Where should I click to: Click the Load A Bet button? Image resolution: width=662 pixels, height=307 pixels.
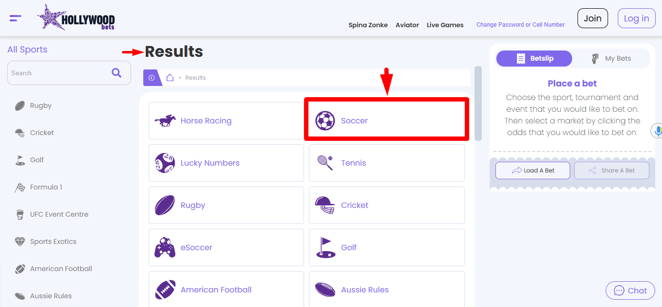click(532, 170)
